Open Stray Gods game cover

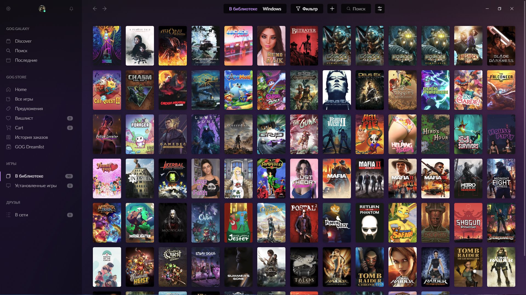coord(205,267)
